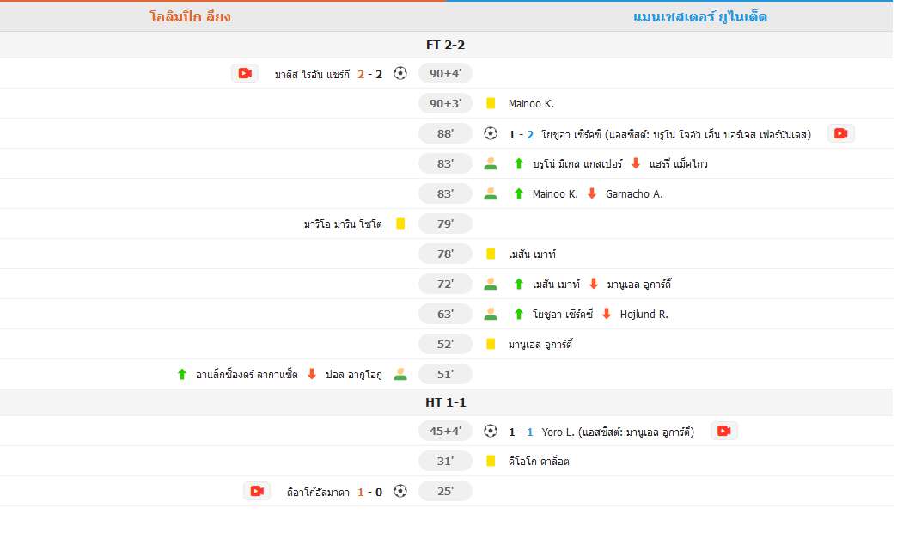
Task: Click the 90+3' minute badge
Action: click(445, 103)
